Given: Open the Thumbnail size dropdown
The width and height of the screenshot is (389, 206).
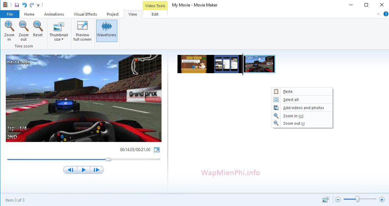Looking at the screenshot, I should pyautogui.click(x=58, y=31).
